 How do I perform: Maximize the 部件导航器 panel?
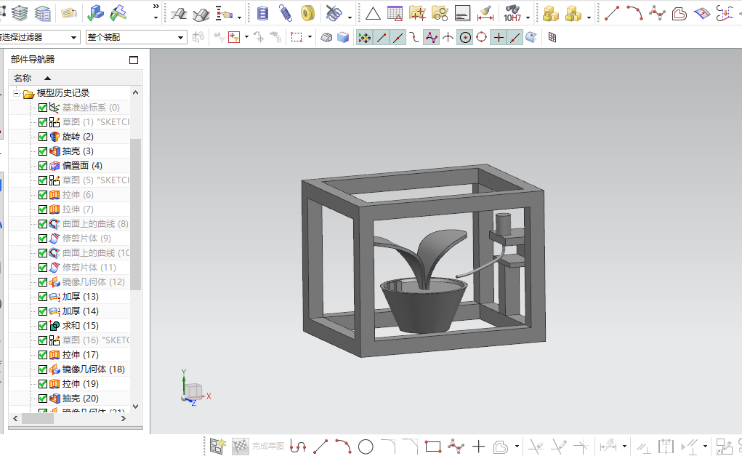(134, 60)
